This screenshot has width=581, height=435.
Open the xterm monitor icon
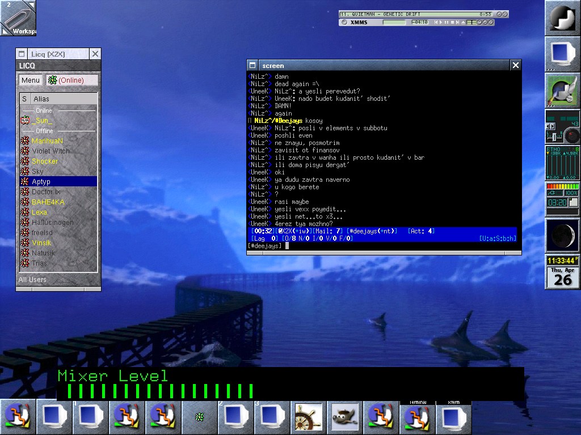(453, 417)
